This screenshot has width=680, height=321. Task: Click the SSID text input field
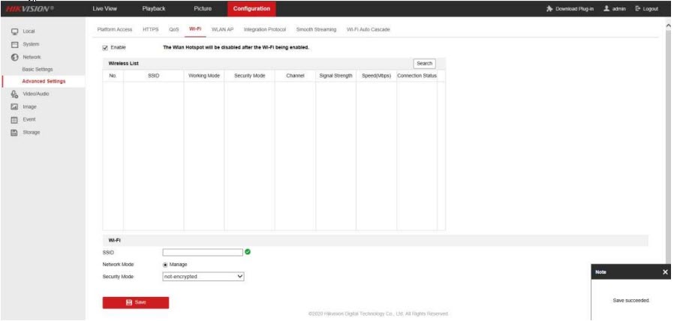(x=202, y=252)
